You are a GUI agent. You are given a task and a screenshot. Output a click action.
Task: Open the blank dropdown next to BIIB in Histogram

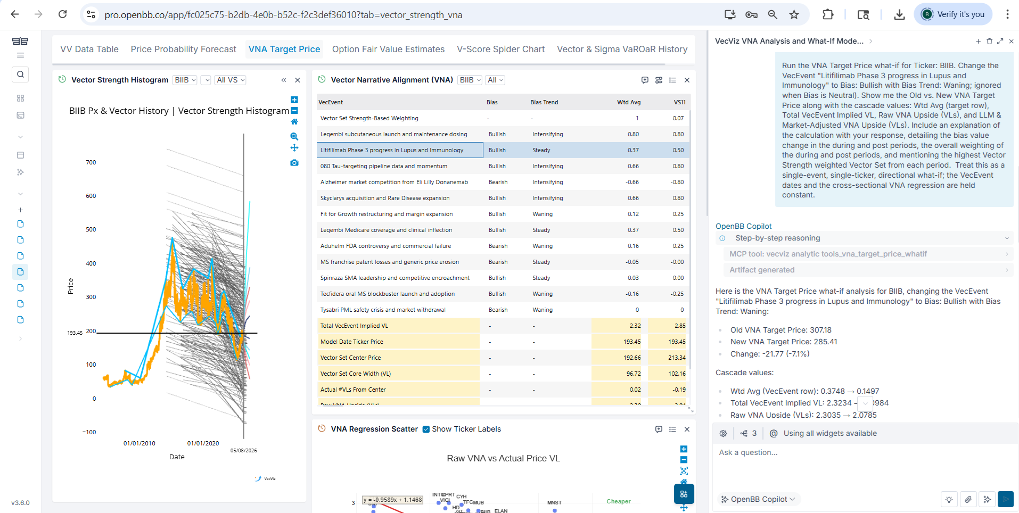click(x=206, y=80)
